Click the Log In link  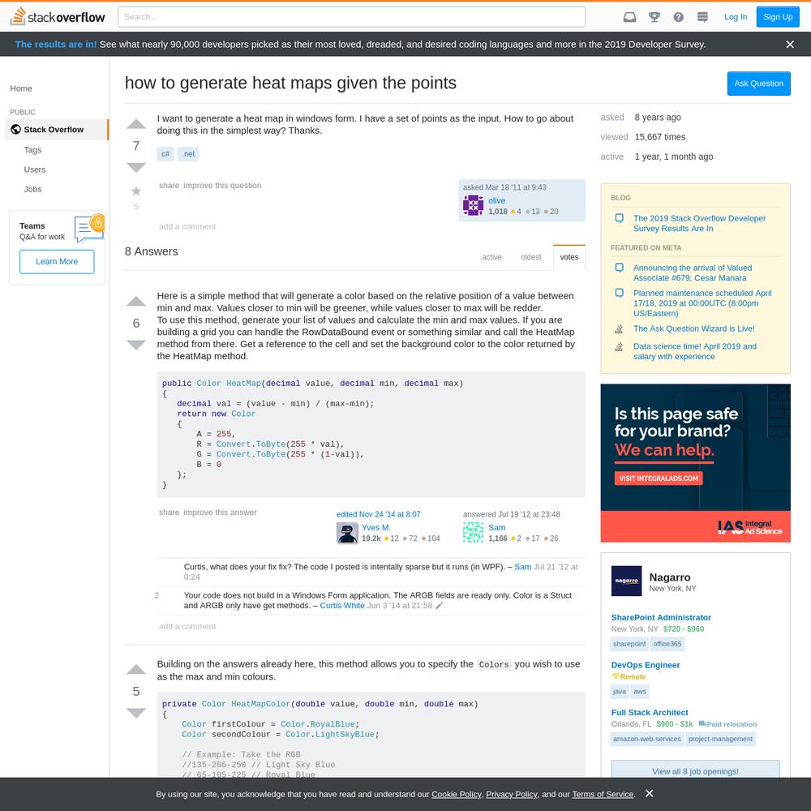click(x=736, y=17)
